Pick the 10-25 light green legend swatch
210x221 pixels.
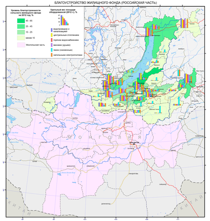21,32
